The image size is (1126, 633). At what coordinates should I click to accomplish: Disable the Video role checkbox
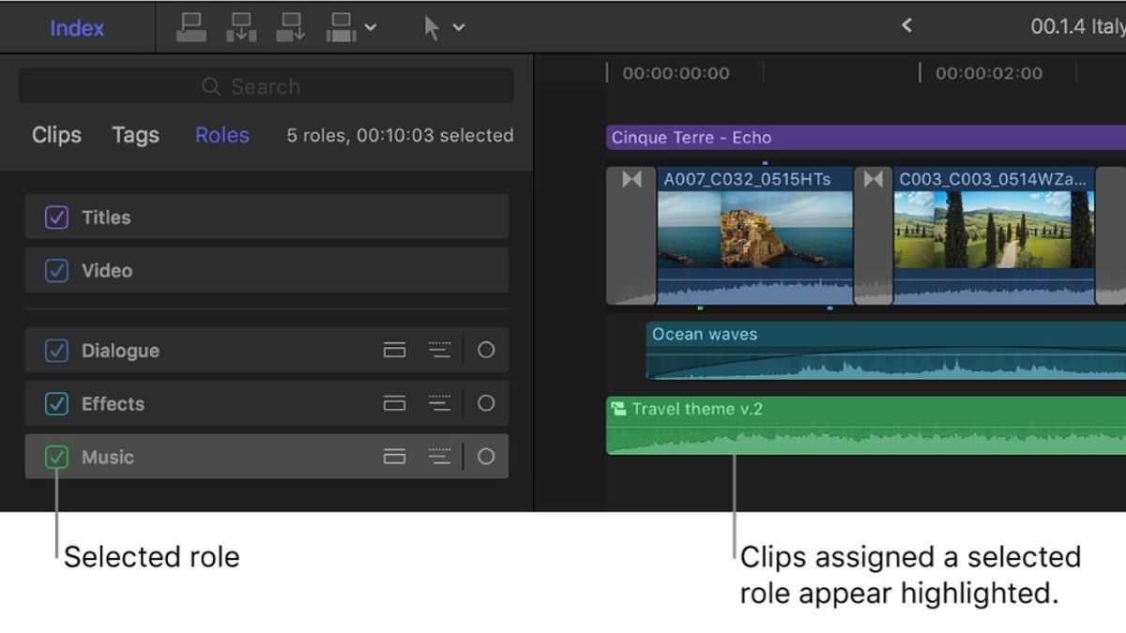tap(56, 270)
